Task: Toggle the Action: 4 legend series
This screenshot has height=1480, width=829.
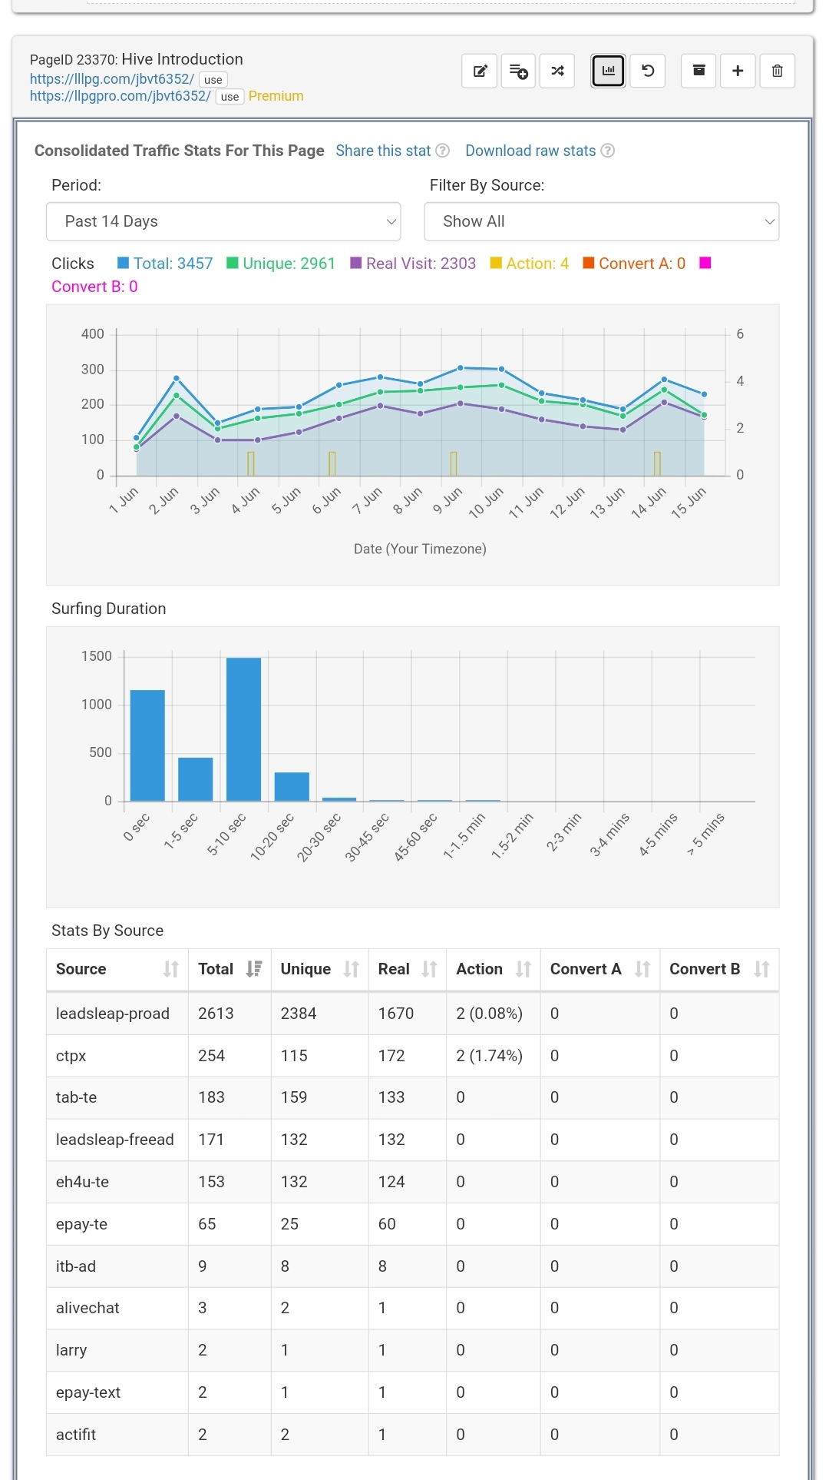Action: click(x=530, y=264)
